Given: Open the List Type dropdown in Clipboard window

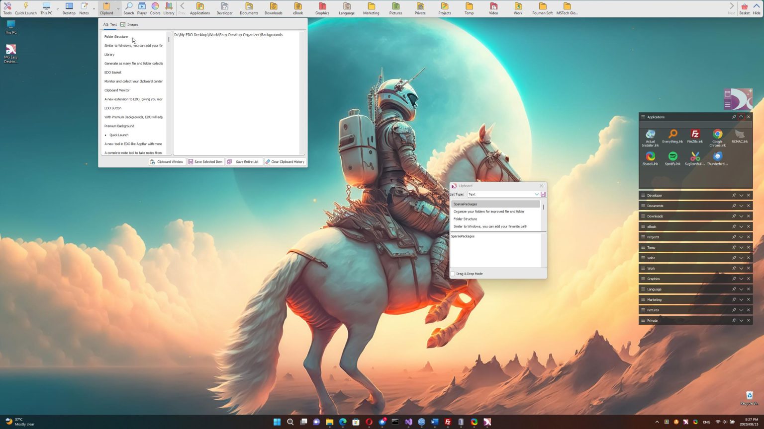Looking at the screenshot, I should tap(537, 194).
